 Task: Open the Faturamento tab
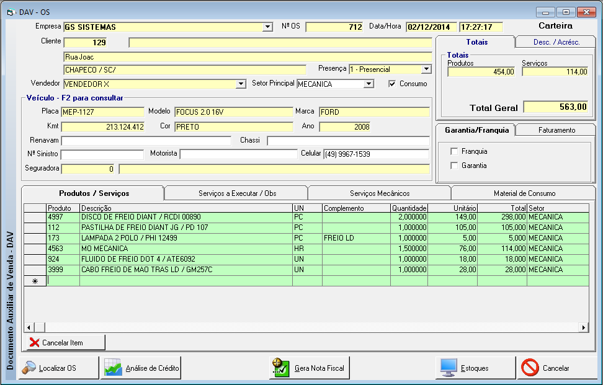coord(556,130)
